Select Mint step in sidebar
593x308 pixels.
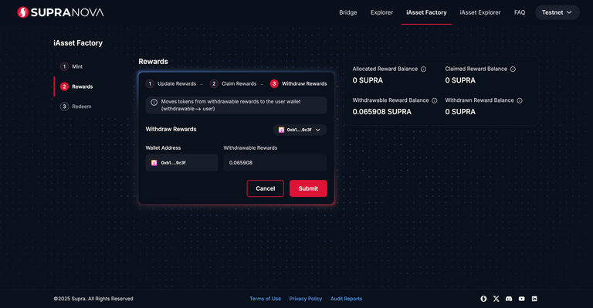[x=72, y=66]
